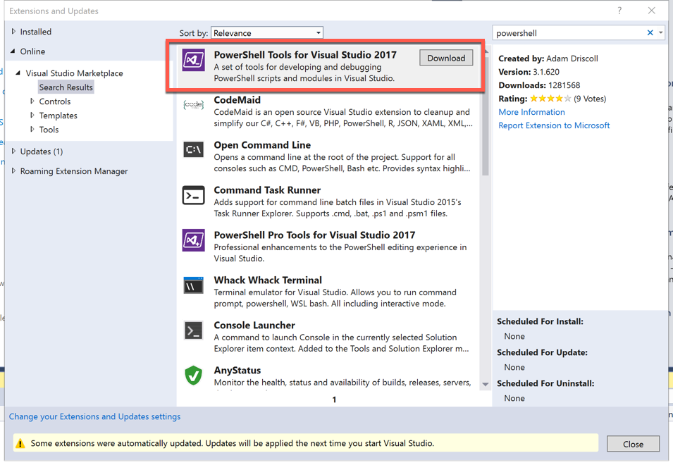The width and height of the screenshot is (673, 465).
Task: Click the Roaming Extension Manager label
Action: tap(74, 171)
